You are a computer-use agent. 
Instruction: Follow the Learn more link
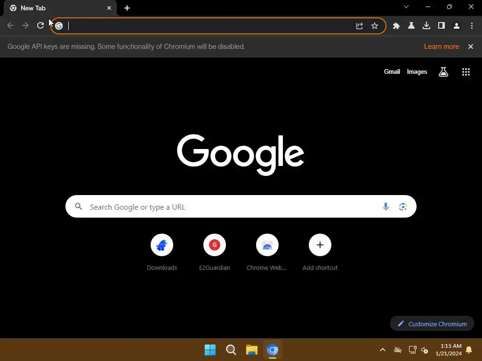pos(442,47)
